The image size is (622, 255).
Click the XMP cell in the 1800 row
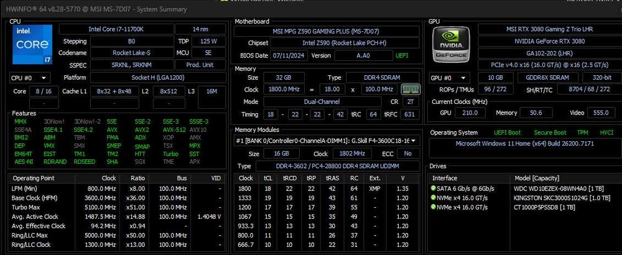click(x=374, y=188)
